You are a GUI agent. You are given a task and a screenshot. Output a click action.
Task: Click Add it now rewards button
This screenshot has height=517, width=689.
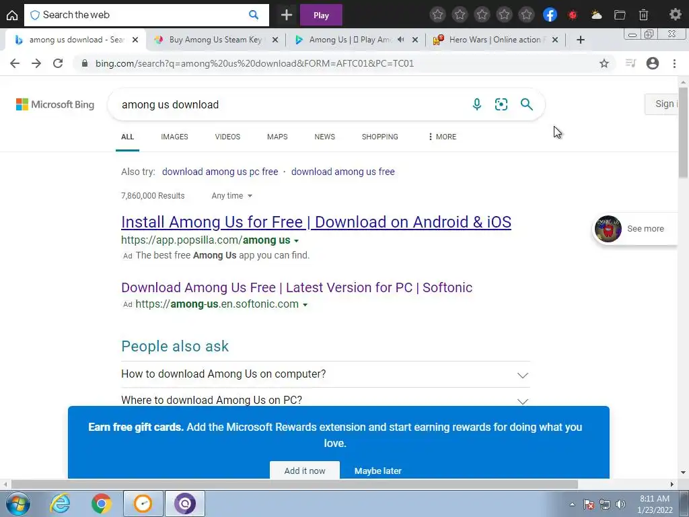tap(305, 471)
